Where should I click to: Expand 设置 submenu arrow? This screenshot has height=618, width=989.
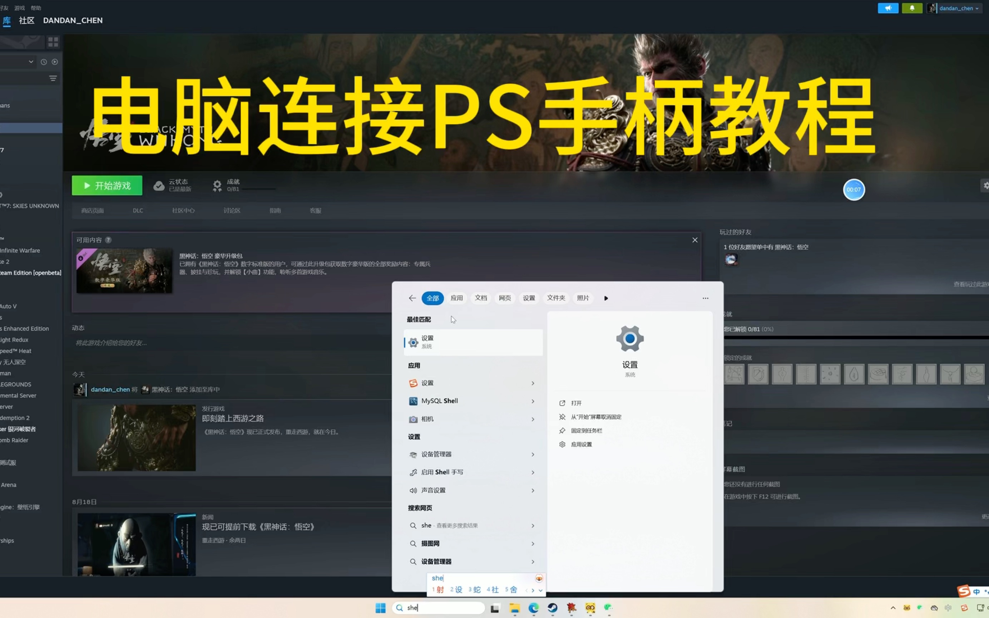(533, 383)
